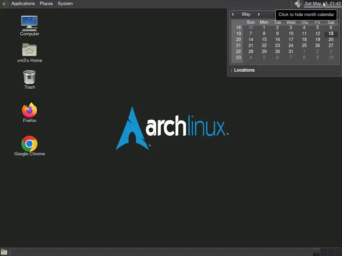Image resolution: width=342 pixels, height=256 pixels.
Task: Pick date 11 in the calendar
Action: [x=304, y=34]
